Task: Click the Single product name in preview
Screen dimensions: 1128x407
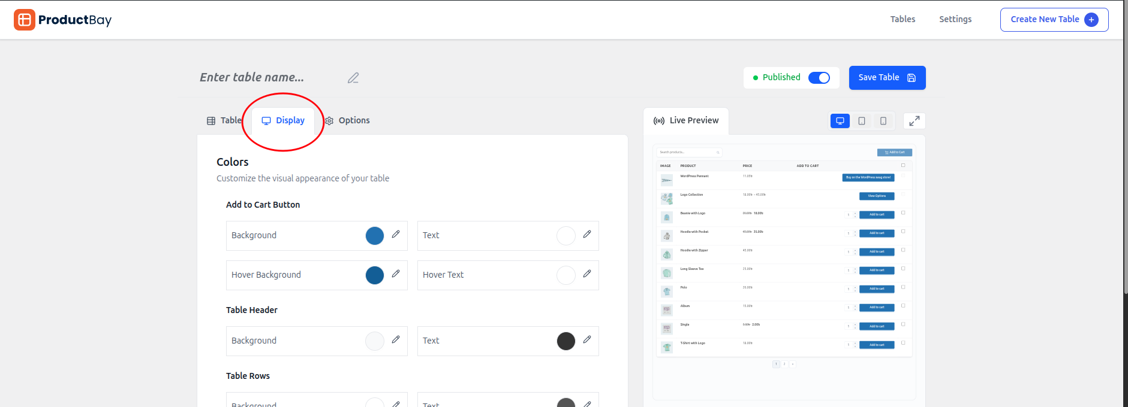Action: click(685, 324)
